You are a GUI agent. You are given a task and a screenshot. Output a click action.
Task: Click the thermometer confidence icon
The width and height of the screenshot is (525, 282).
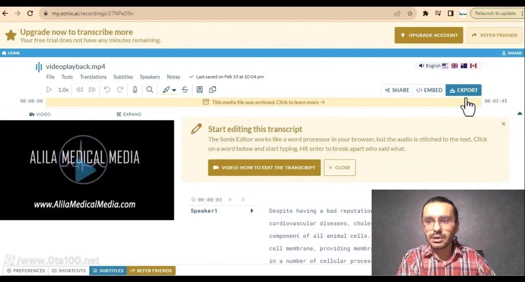coord(135,90)
